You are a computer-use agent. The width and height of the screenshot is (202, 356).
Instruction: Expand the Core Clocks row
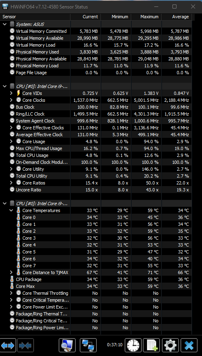11,100
